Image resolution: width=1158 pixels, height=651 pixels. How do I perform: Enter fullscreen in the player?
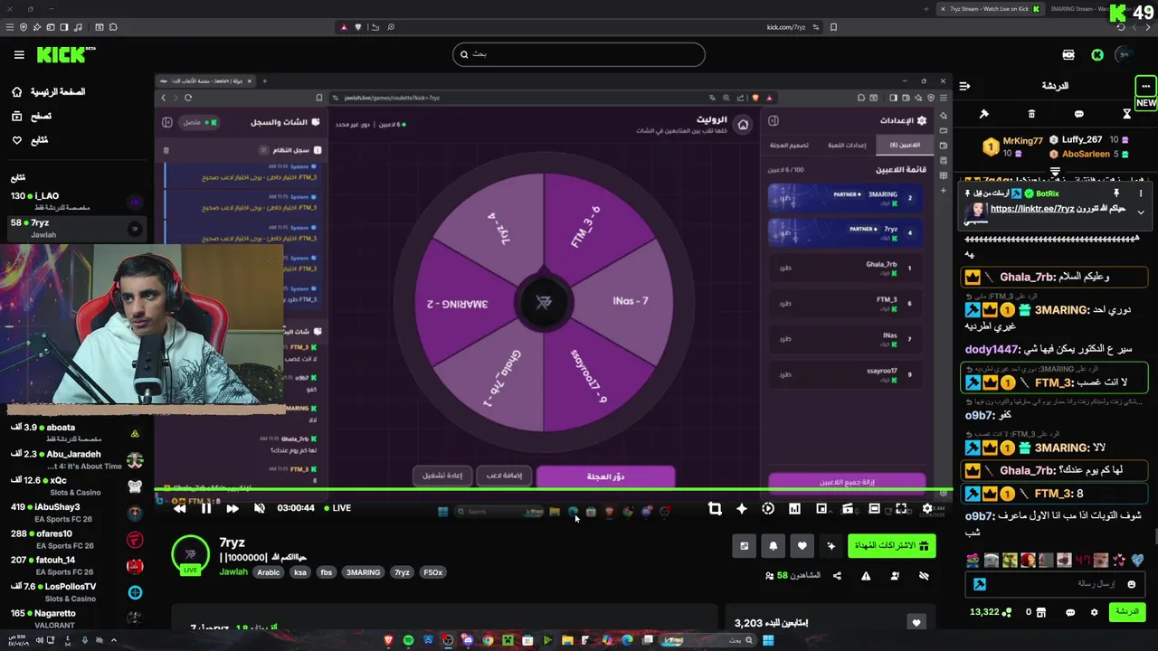click(901, 509)
